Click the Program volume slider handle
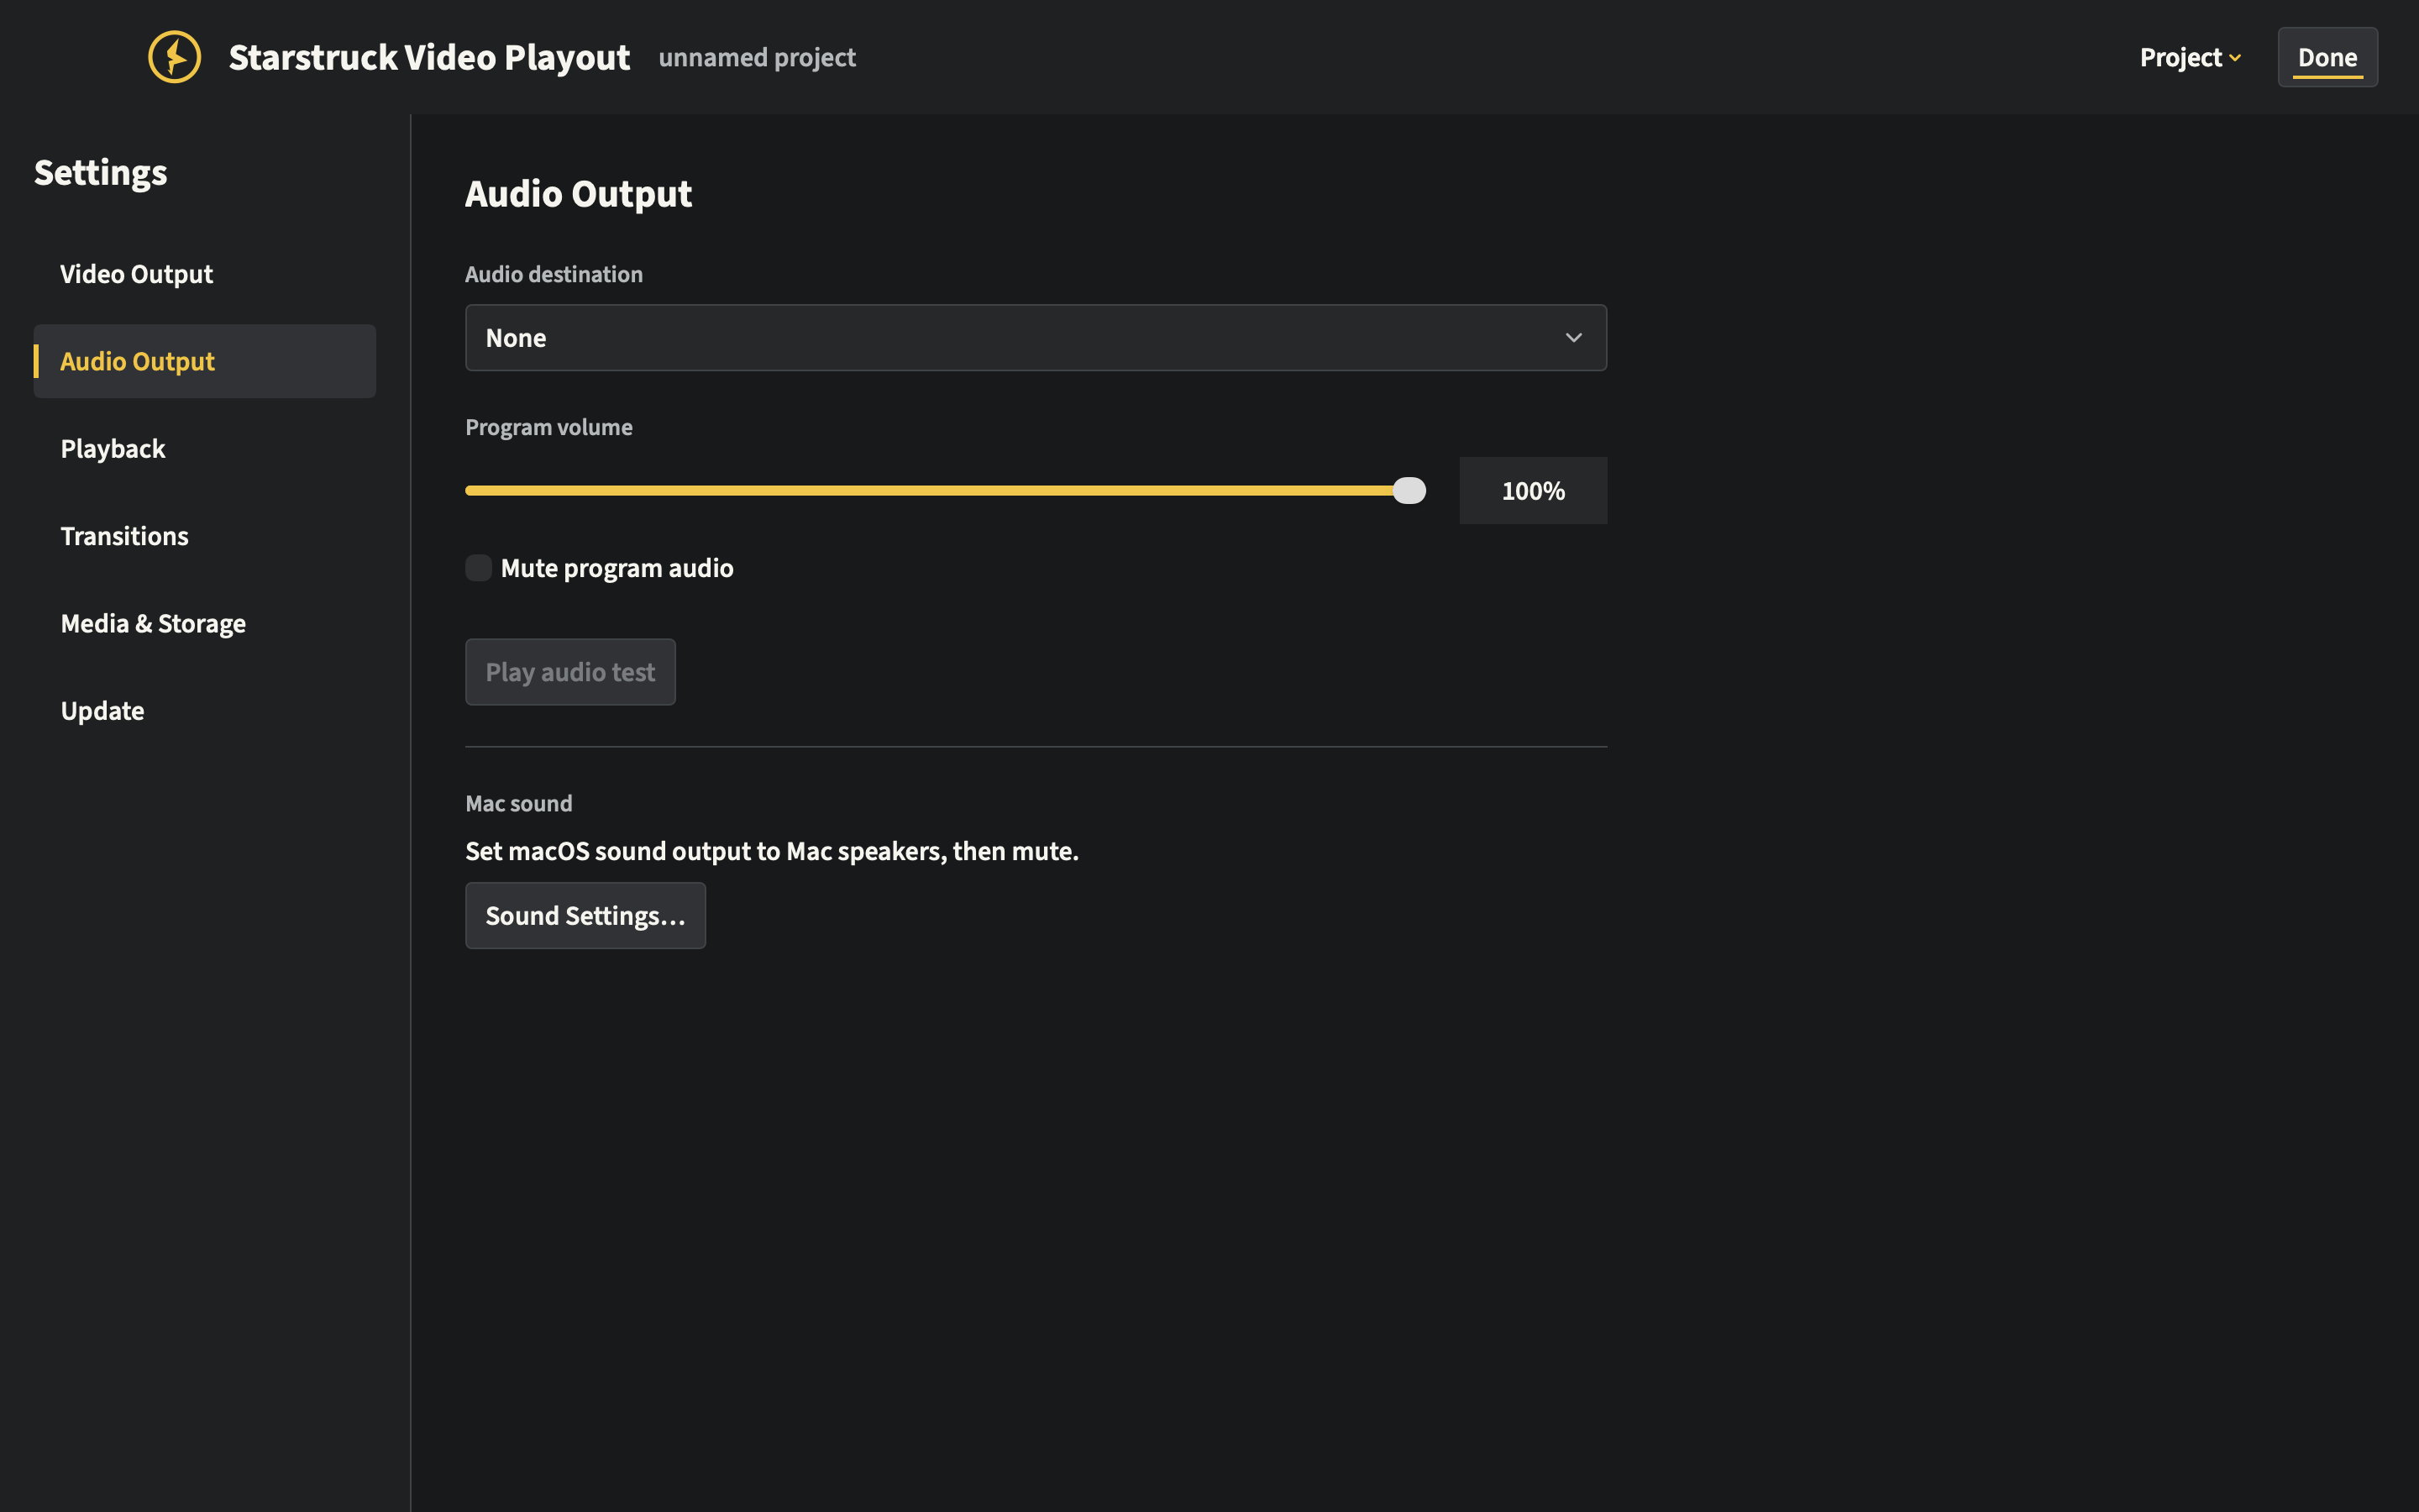The width and height of the screenshot is (2419, 1512). [1409, 490]
